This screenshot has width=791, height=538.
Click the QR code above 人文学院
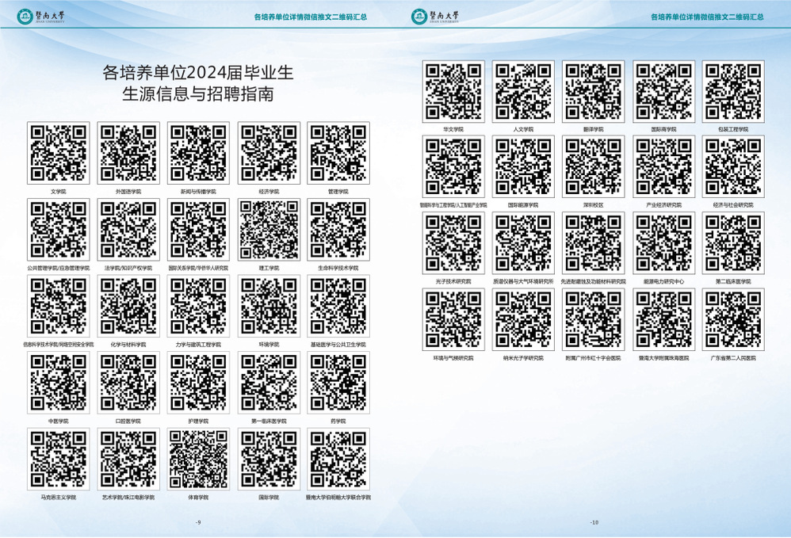coord(523,92)
